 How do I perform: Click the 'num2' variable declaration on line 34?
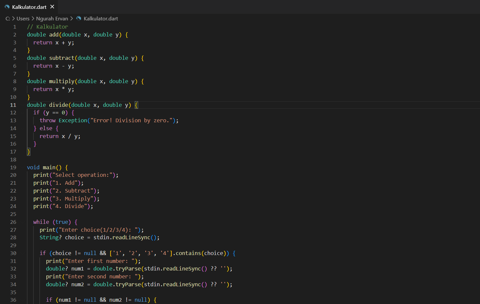click(x=78, y=284)
